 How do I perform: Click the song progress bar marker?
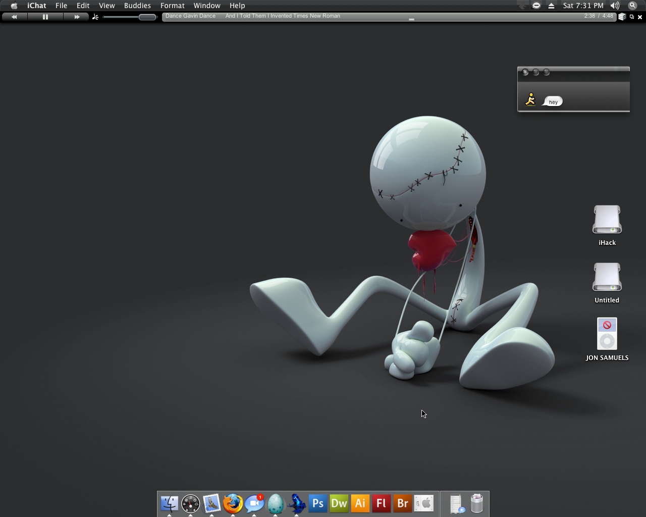click(411, 20)
